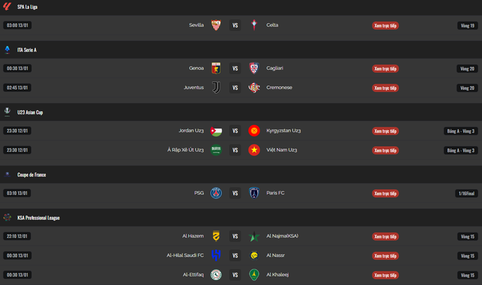Screen dimensions: 482x285
Task: Click the Jordan U23 flag icon
Action: point(216,131)
